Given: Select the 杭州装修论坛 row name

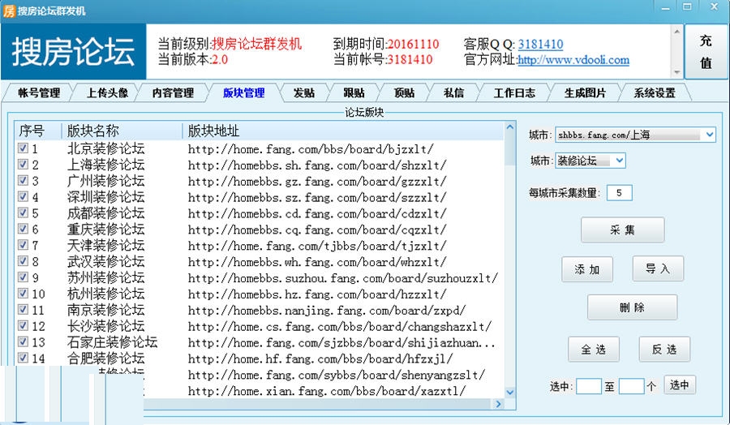Looking at the screenshot, I should [x=106, y=294].
